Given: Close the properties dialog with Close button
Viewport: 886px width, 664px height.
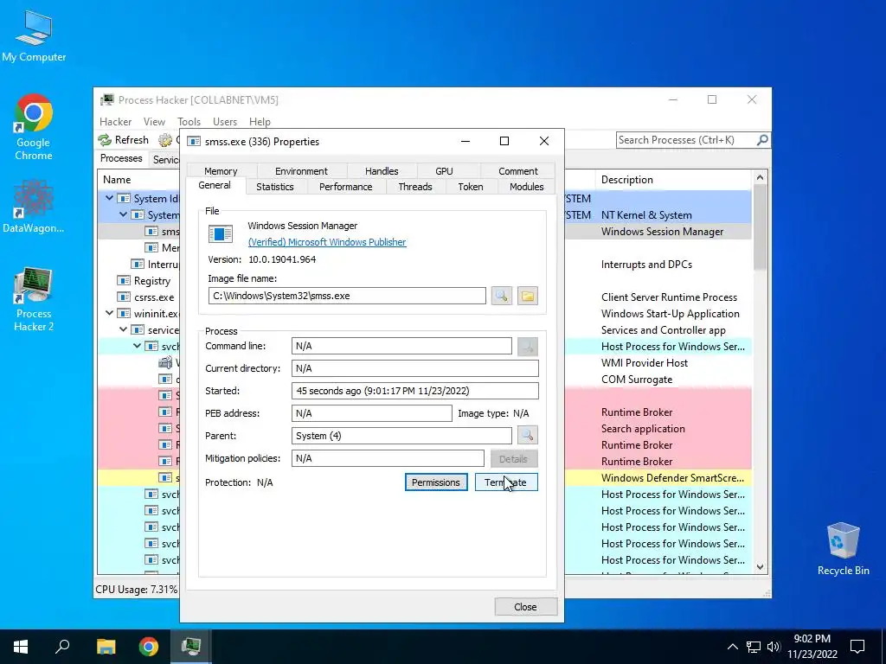Looking at the screenshot, I should tap(525, 606).
